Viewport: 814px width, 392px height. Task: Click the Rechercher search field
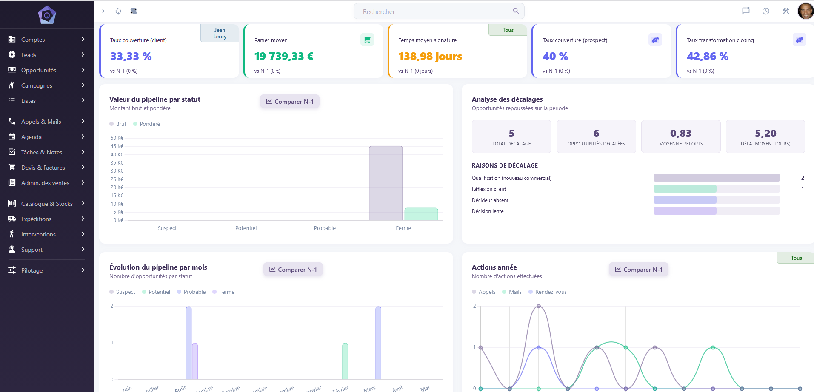[439, 11]
